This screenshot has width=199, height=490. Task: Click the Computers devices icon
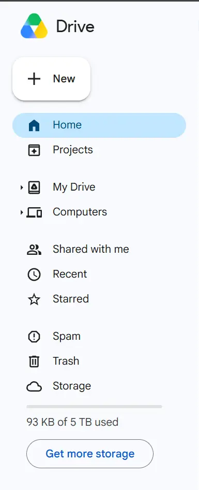[34, 212]
